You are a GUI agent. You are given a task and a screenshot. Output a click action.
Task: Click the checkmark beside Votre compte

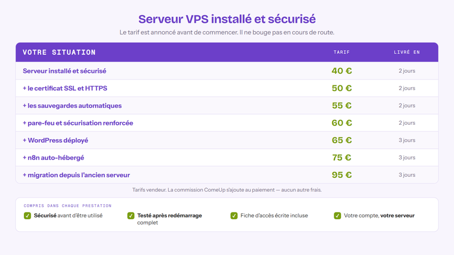(x=337, y=216)
